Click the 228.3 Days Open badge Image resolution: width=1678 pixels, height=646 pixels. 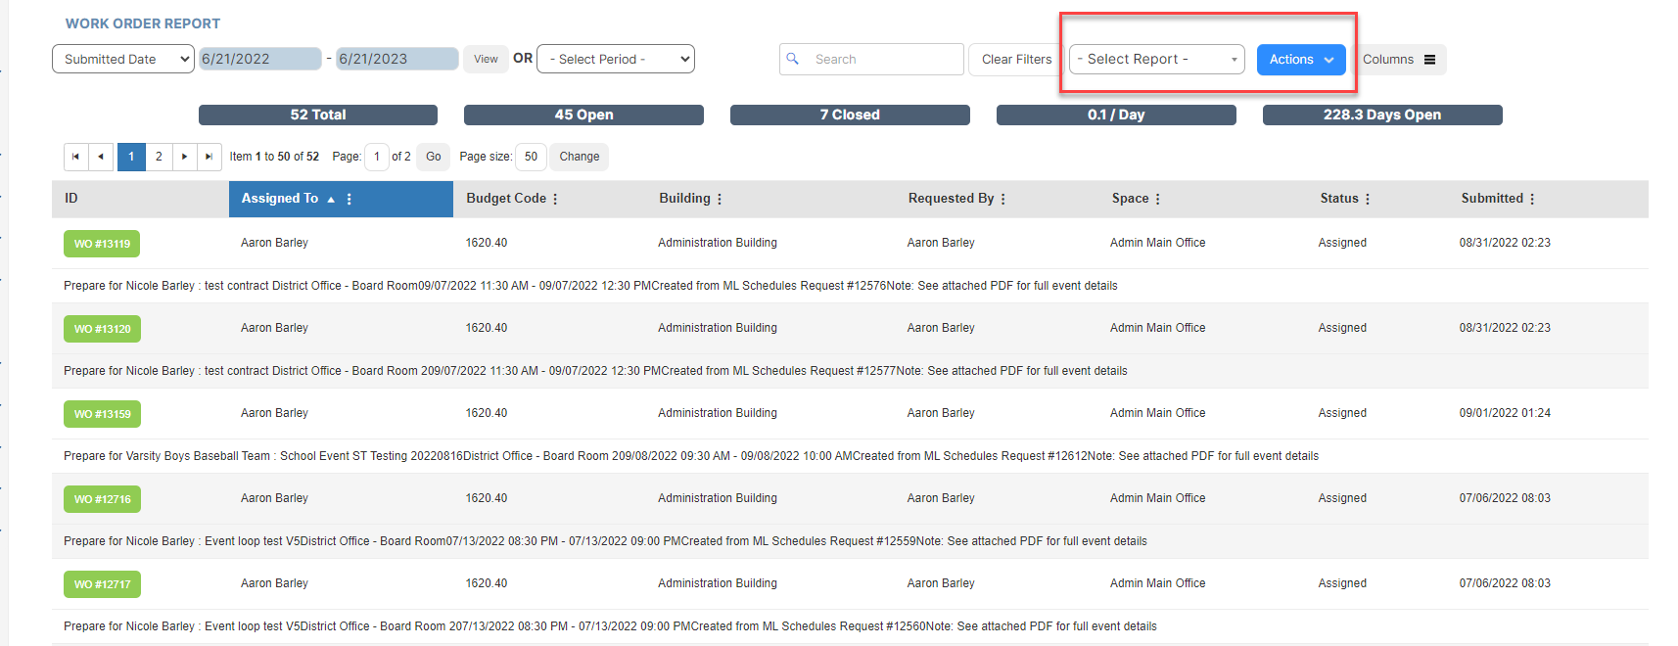click(1382, 115)
